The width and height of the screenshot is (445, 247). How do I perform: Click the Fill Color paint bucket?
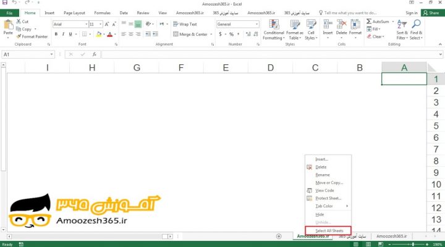99,35
